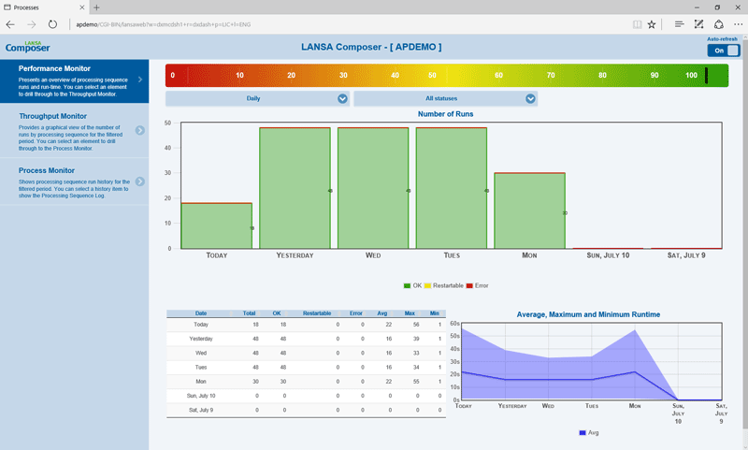This screenshot has height=450, width=748.
Task: Click the Average, Maximum and Minimum Runtime title
Action: coord(588,314)
